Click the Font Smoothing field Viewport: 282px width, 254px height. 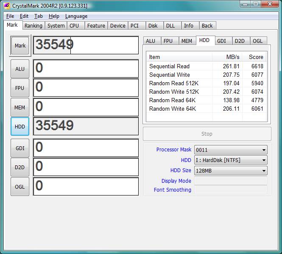click(231, 190)
